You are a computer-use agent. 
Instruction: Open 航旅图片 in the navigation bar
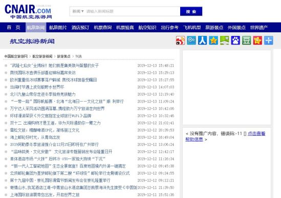click(x=58, y=28)
